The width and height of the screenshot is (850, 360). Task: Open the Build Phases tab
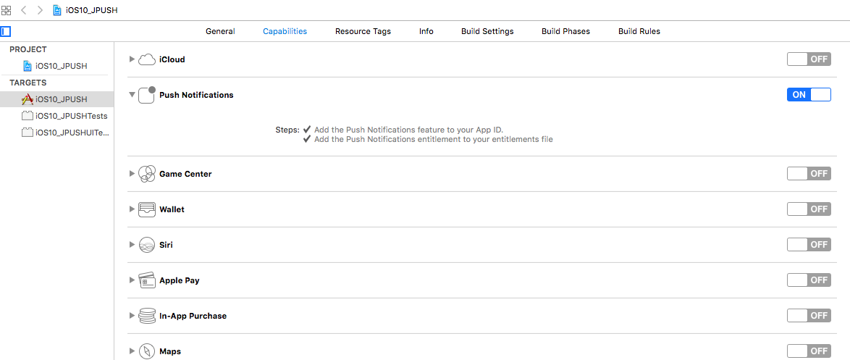coord(565,31)
